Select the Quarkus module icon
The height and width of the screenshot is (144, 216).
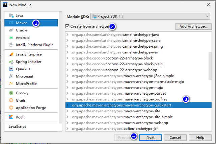click(11, 69)
